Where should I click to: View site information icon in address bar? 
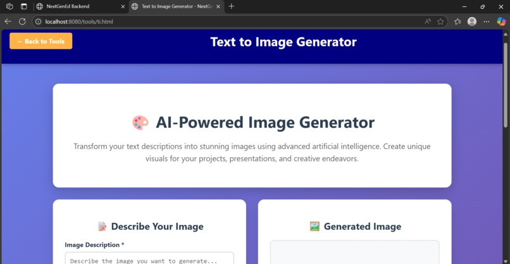click(x=39, y=22)
